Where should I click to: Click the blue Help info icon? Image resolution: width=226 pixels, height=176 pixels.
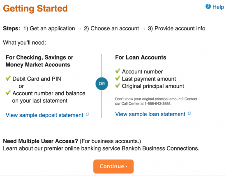pos(208,6)
